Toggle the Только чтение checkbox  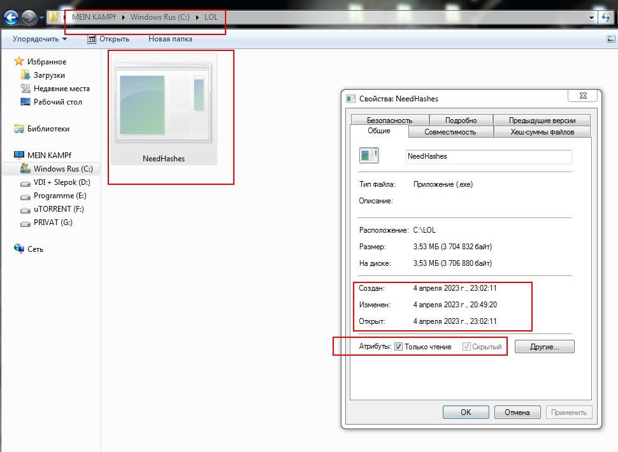click(x=398, y=347)
